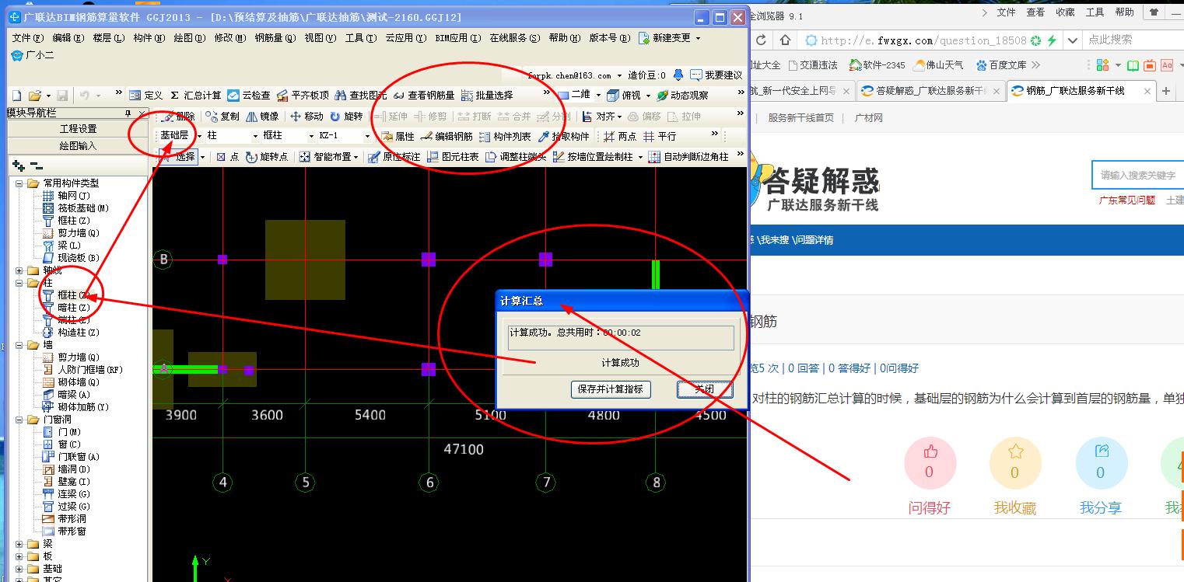Click 自动判断边角柱 tool
1184x582 pixels.
[688, 156]
